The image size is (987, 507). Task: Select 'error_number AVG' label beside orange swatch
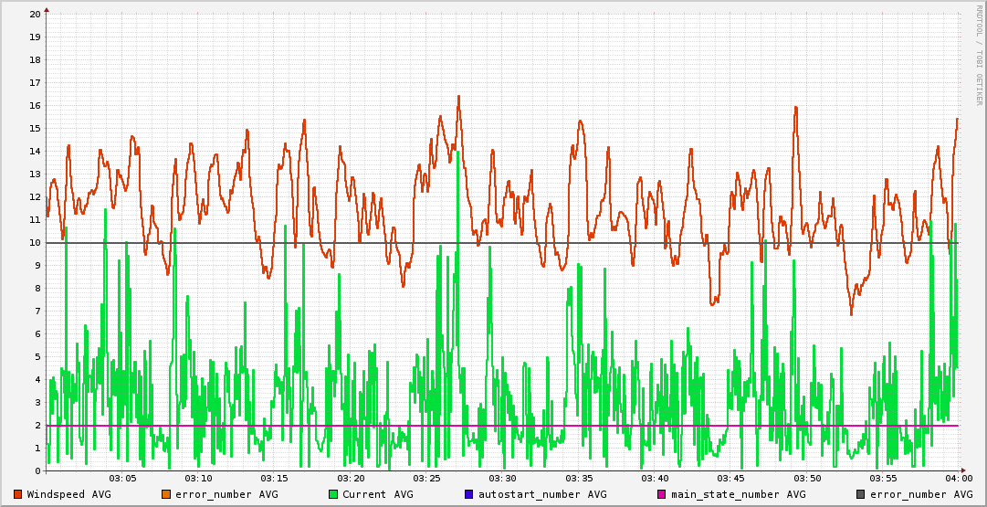226,494
